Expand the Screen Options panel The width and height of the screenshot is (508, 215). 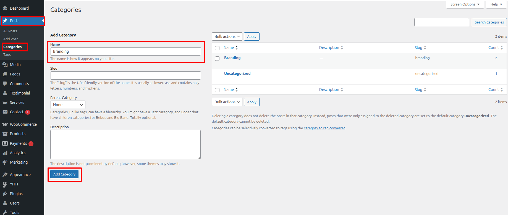click(465, 4)
